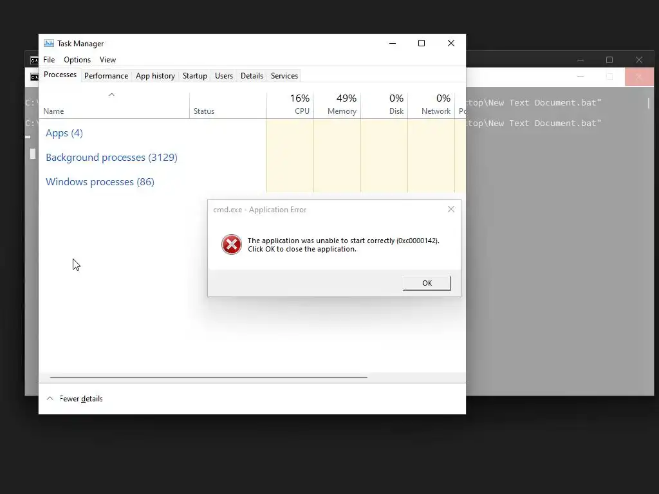Click the horizontal scrollbar in Task Manager
Viewport: 659px width, 494px height.
coord(209,377)
